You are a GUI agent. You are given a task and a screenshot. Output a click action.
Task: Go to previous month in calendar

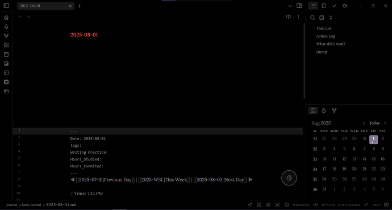364,123
